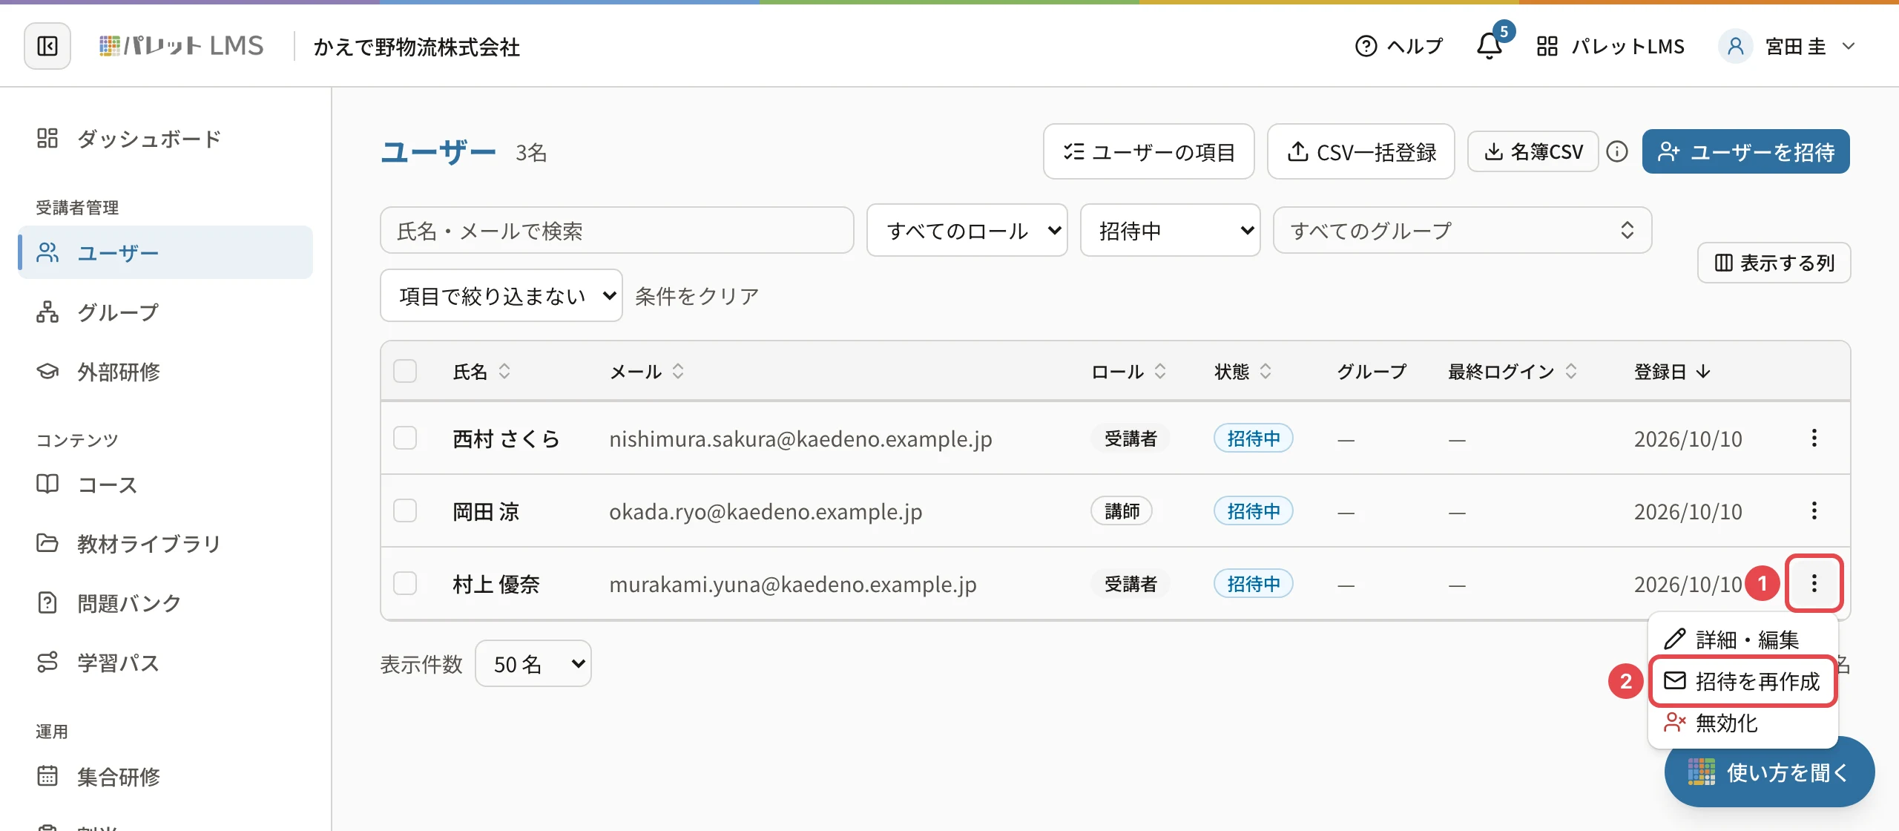
Task: Toggle 登録日 descending sort arrow
Action: click(1703, 371)
